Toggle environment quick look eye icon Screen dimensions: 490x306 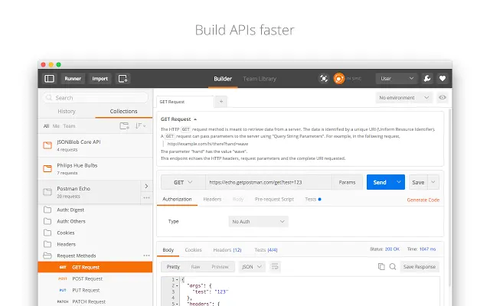443,98
